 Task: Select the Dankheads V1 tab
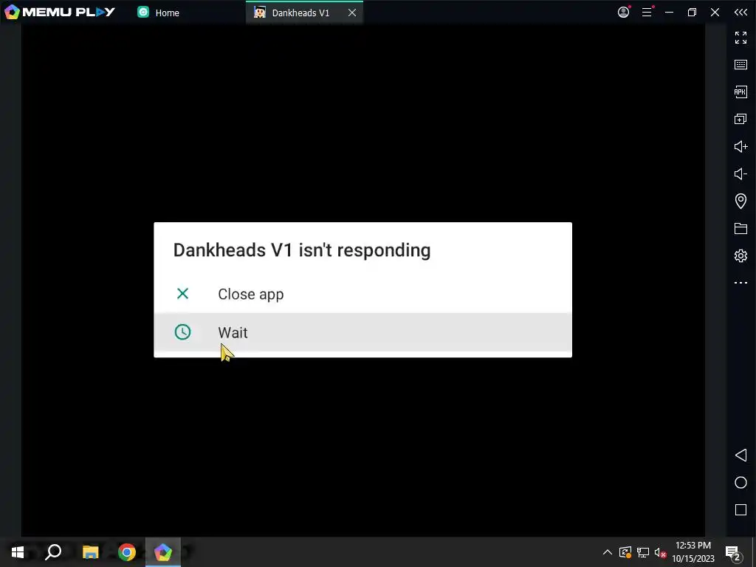click(x=303, y=13)
